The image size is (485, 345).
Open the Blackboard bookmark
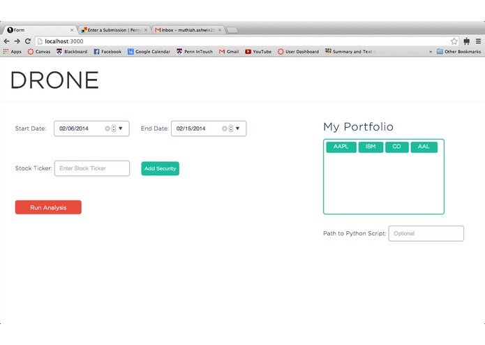click(x=72, y=52)
